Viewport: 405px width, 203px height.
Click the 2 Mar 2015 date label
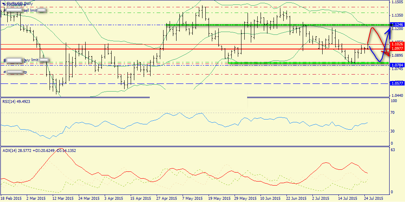tap(36, 199)
